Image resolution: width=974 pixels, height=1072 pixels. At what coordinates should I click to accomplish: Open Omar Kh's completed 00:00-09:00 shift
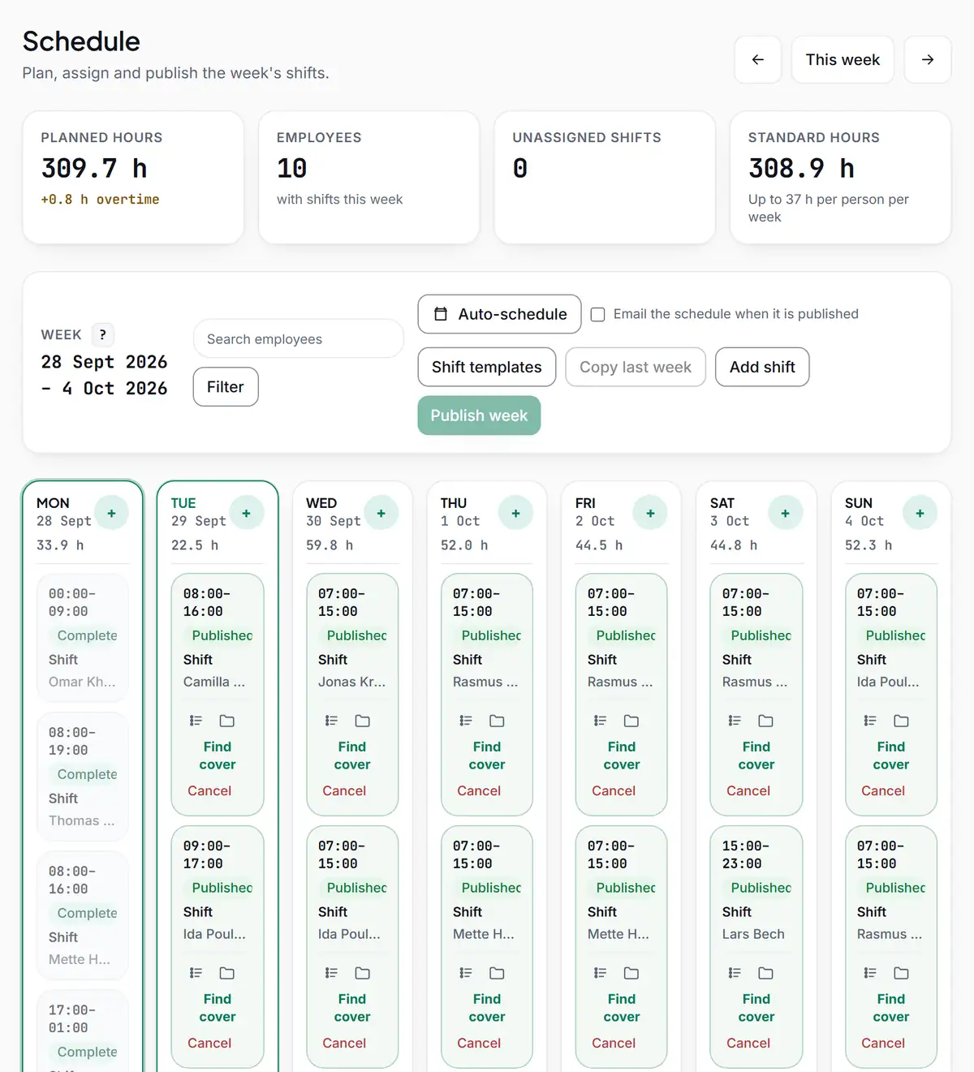83,638
